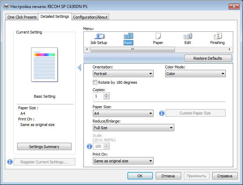
Task: Select the Basic menu icon
Action: pyautogui.click(x=128, y=39)
